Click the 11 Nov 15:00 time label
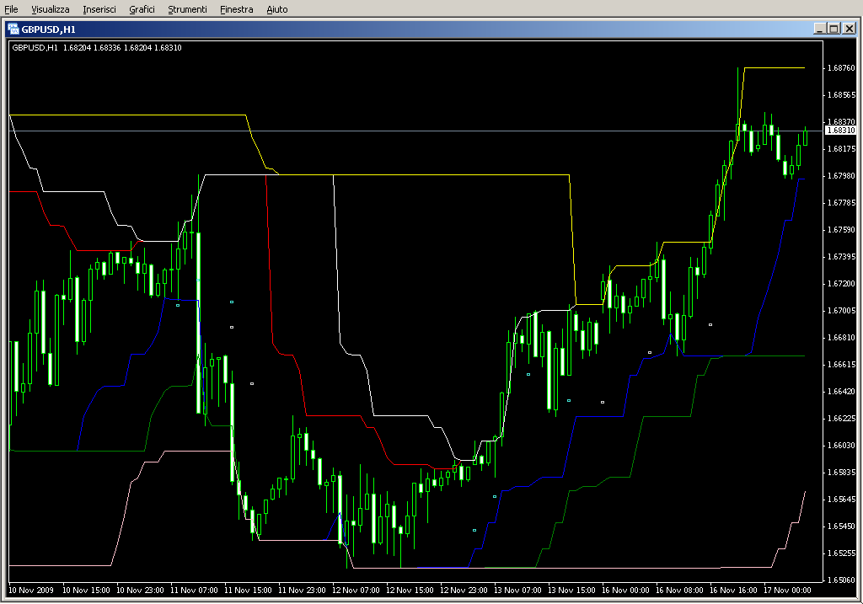 coord(248,591)
